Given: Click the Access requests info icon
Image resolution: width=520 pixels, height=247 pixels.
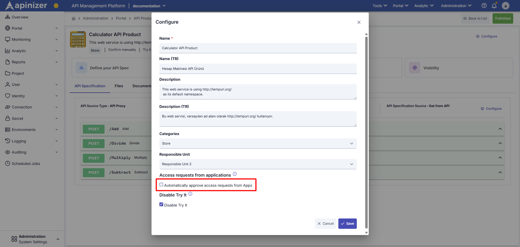Looking at the screenshot, I should tap(235, 174).
